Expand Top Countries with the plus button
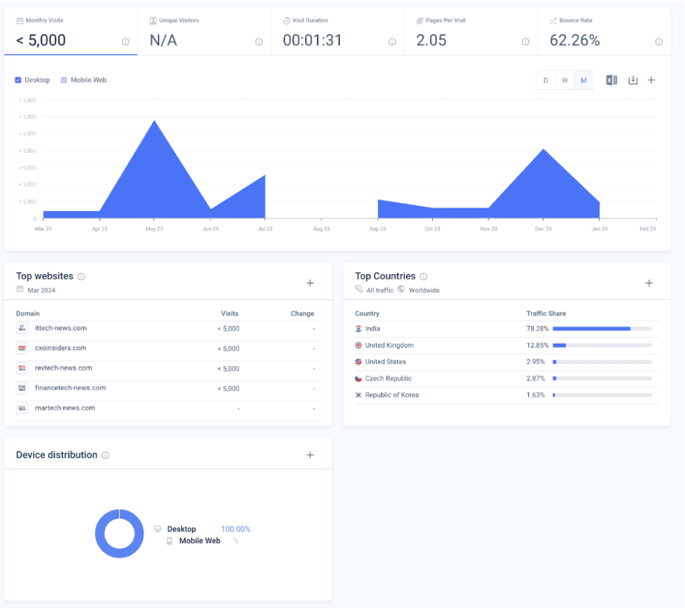 [649, 283]
